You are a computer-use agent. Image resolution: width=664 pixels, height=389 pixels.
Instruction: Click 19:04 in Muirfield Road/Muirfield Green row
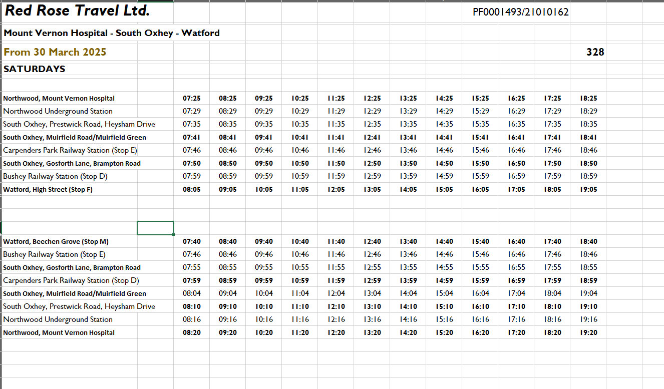588,293
